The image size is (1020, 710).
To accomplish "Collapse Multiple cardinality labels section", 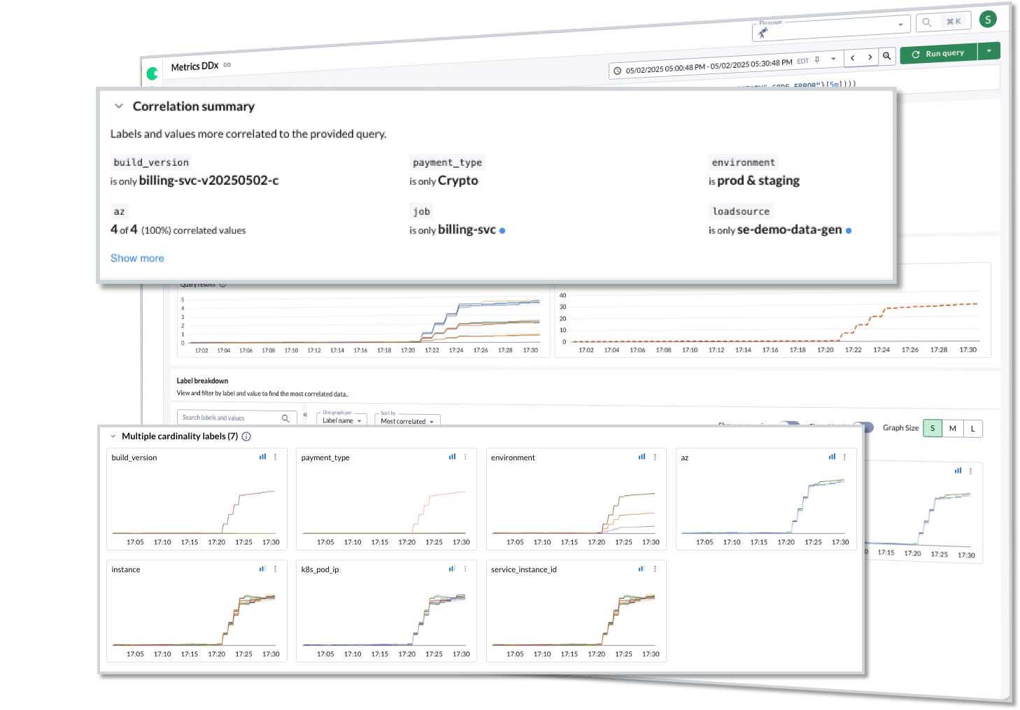I will click(x=113, y=436).
